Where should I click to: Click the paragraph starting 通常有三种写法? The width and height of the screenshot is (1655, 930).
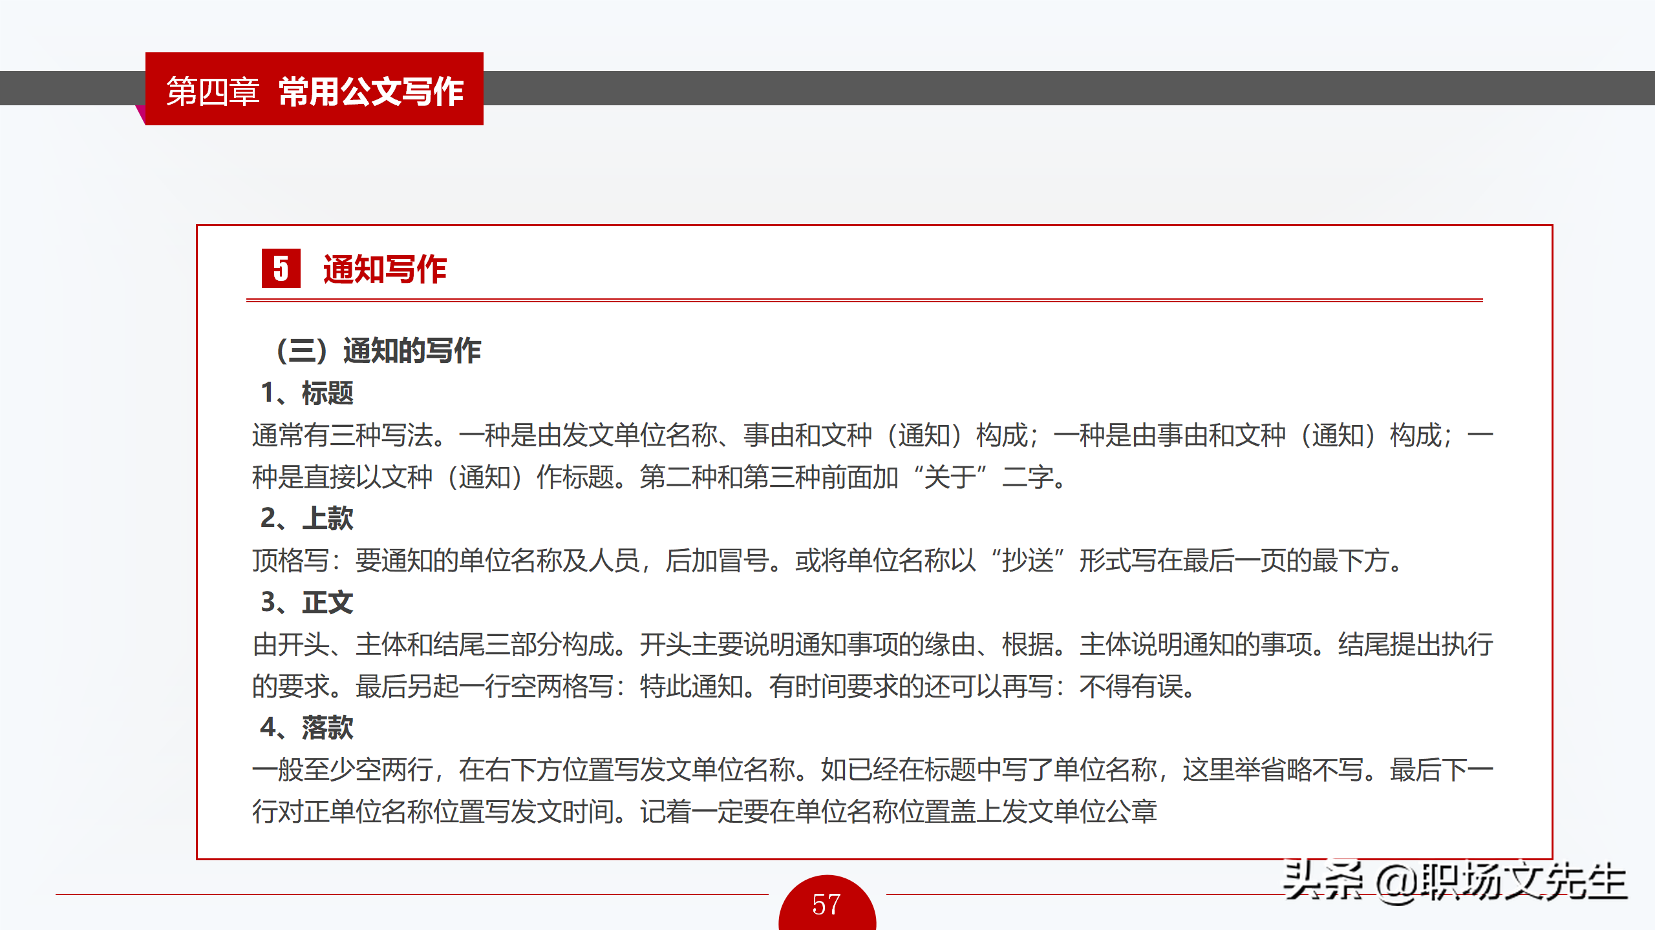(x=871, y=435)
